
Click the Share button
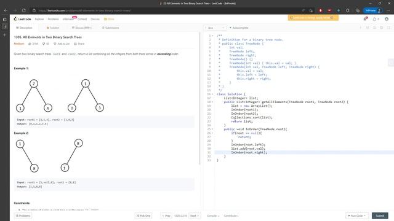pyautogui.click(x=79, y=44)
